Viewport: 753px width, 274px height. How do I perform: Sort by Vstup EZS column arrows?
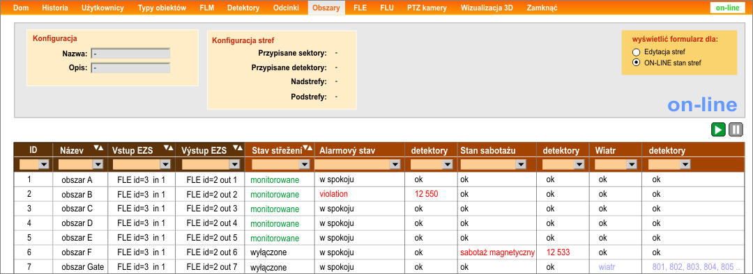point(168,148)
